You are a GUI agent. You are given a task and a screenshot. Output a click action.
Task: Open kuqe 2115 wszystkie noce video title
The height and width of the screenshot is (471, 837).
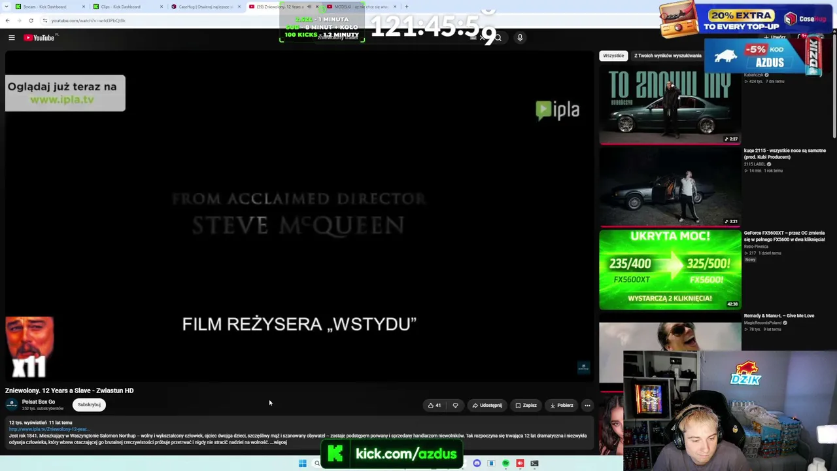(785, 154)
